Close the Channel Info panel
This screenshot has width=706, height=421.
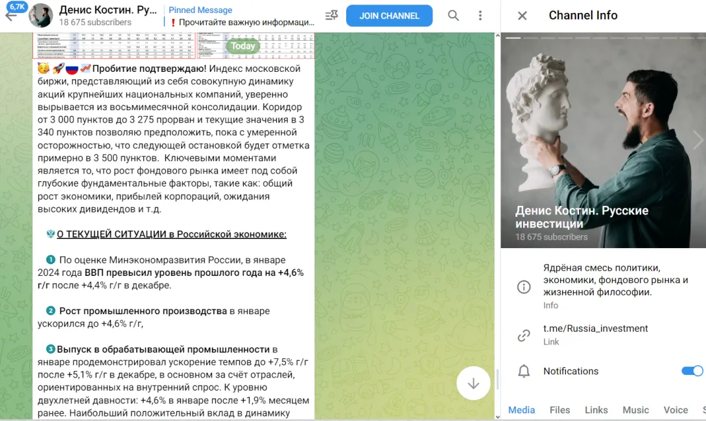click(523, 16)
